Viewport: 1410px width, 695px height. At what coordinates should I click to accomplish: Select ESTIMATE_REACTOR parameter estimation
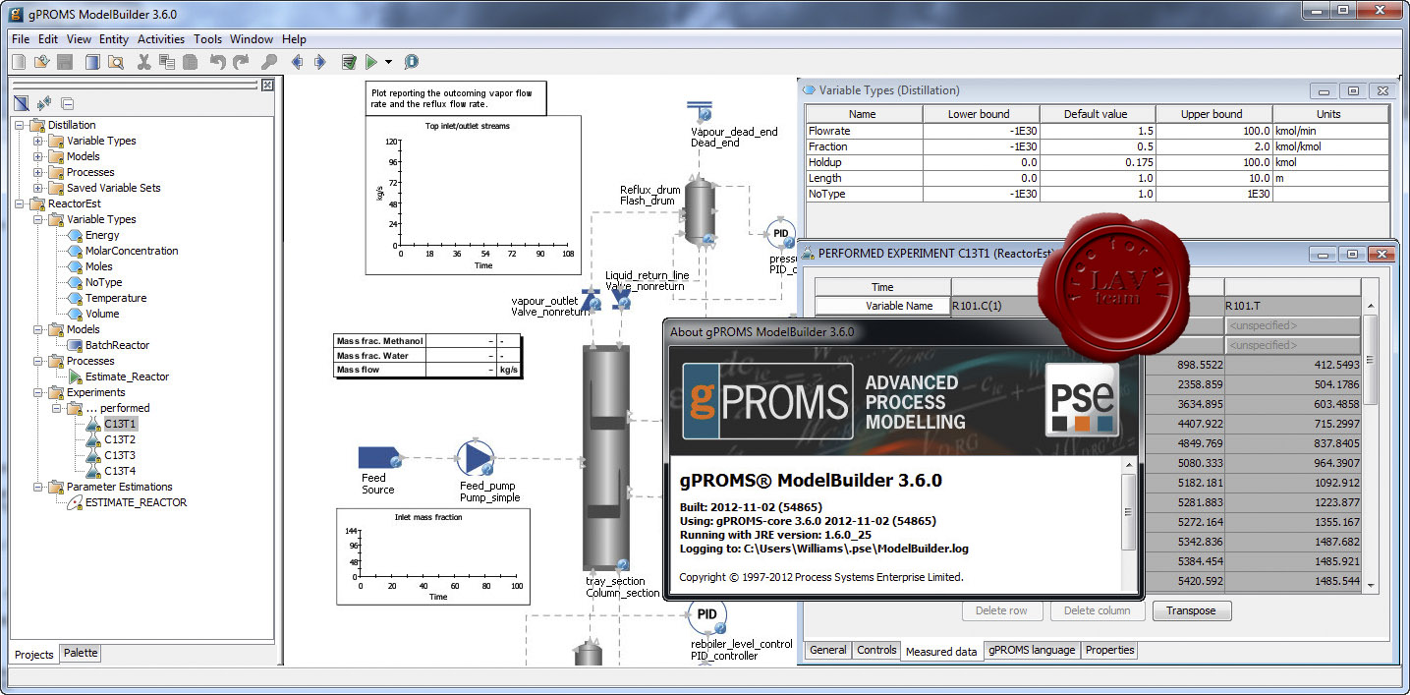[x=136, y=502]
